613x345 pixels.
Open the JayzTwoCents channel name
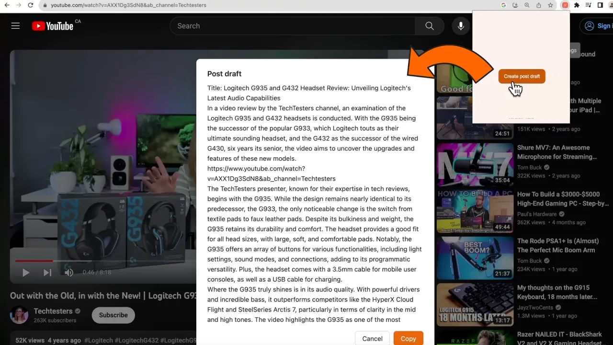pos(535,307)
